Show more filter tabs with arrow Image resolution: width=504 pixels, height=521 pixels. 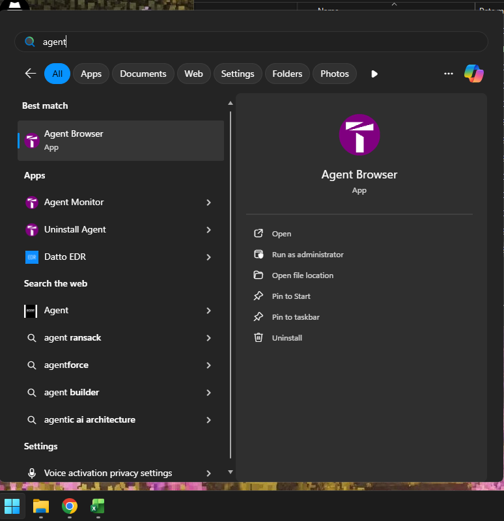point(374,74)
